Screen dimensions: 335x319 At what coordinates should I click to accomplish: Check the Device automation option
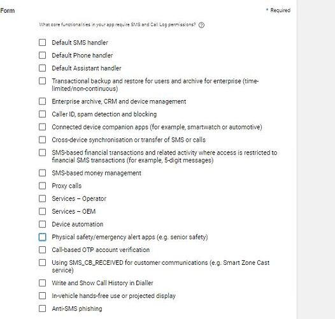click(x=42, y=225)
